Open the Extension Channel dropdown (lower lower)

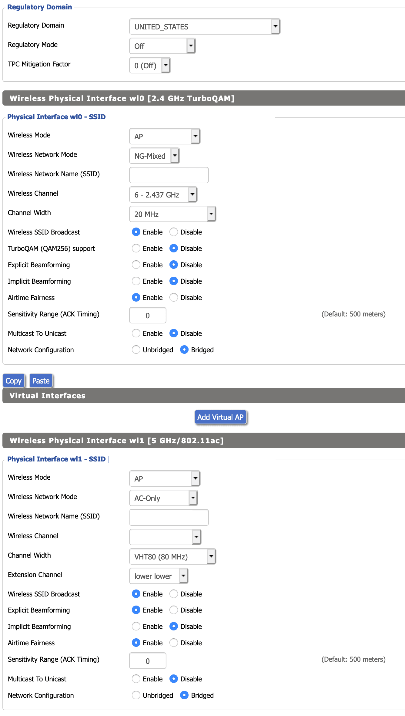coord(159,576)
